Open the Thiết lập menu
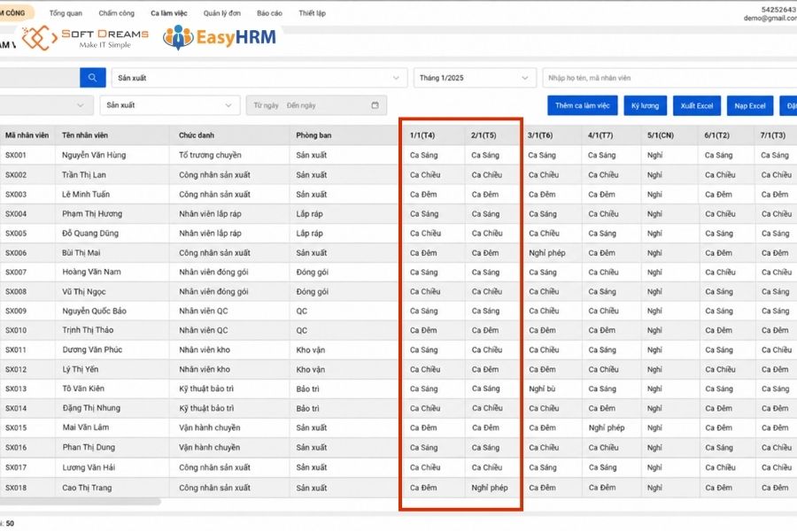797x531 pixels. point(312,13)
